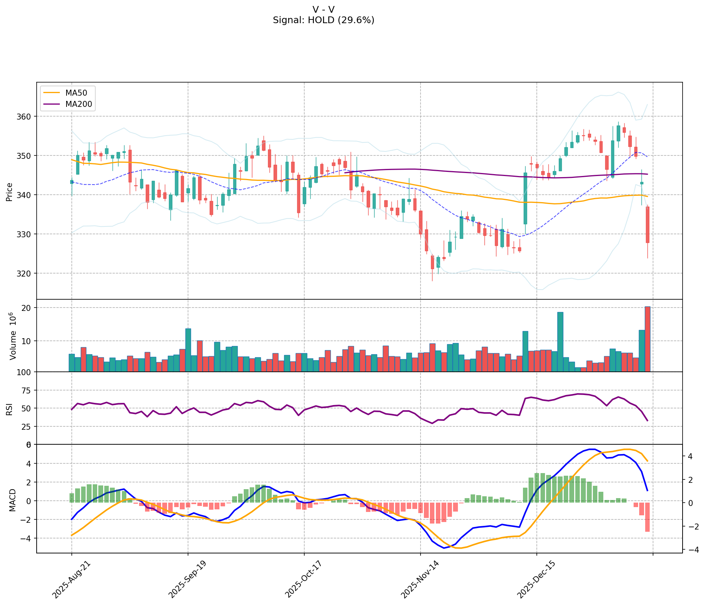The width and height of the screenshot is (705, 605).
Task: Click the 'RSI' y-axis label
Action: click(10, 409)
